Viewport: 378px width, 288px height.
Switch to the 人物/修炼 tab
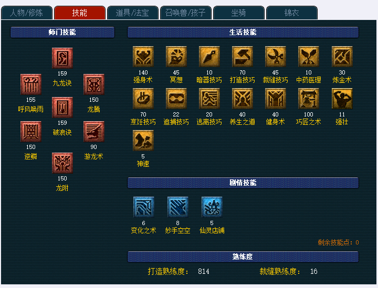pyautogui.click(x=27, y=13)
